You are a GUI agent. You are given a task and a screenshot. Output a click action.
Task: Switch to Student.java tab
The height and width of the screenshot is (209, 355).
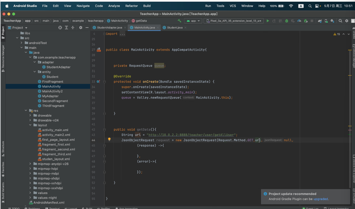[175, 28]
